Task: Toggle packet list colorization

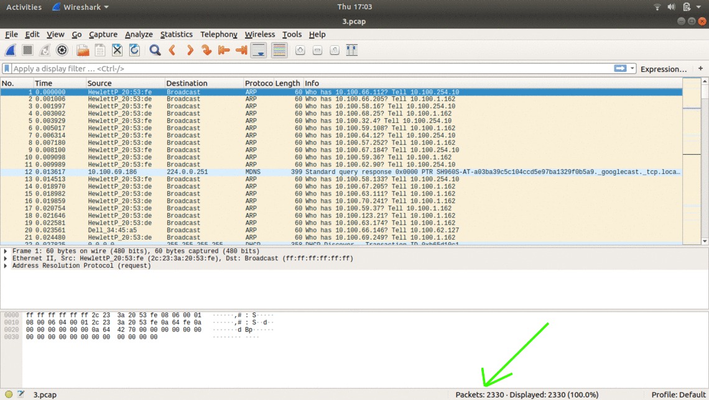Action: pos(279,50)
